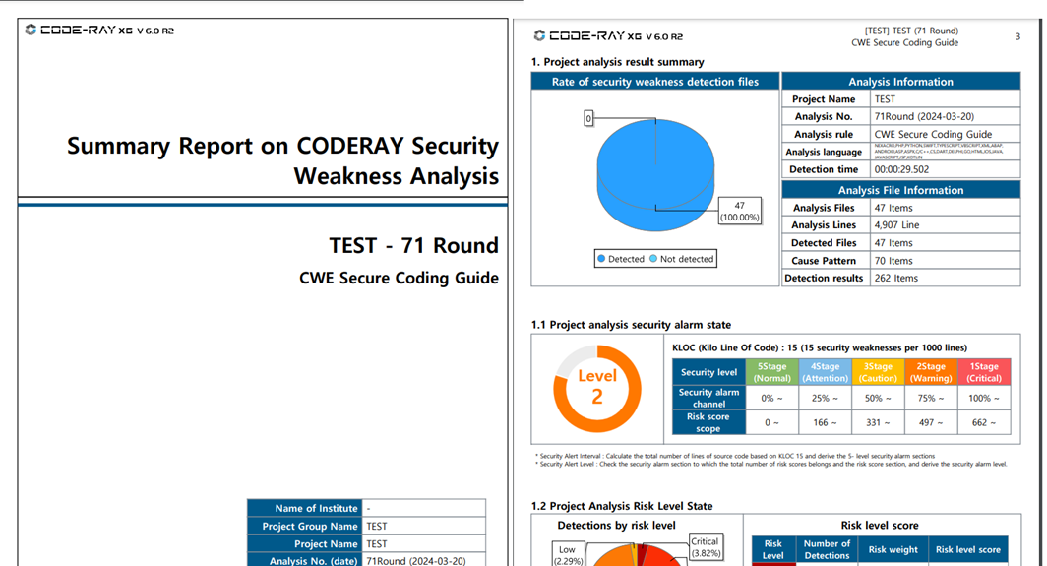Click the 'Analysis rule' label cell
Screen dimensions: 1047x566
[x=826, y=134]
